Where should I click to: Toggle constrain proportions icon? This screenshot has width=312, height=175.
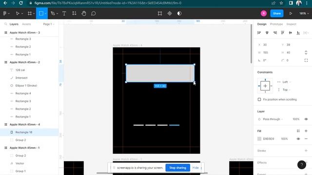306,52
